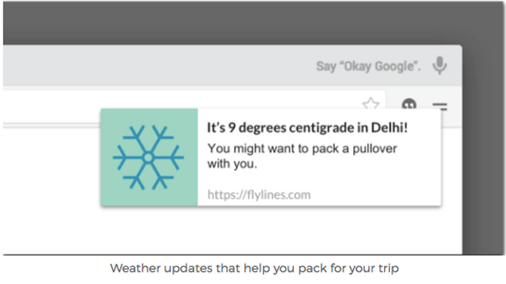Select the "Weather updates that help you pack" caption
Image resolution: width=506 pixels, height=284 pixels.
click(254, 268)
